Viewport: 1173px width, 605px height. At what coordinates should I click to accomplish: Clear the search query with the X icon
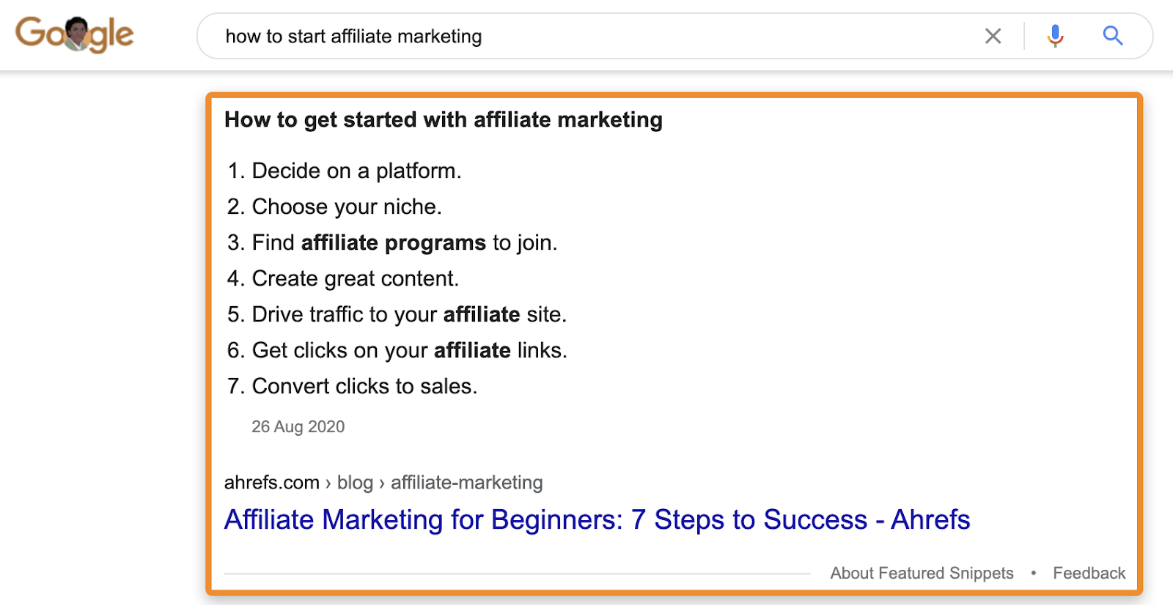993,36
